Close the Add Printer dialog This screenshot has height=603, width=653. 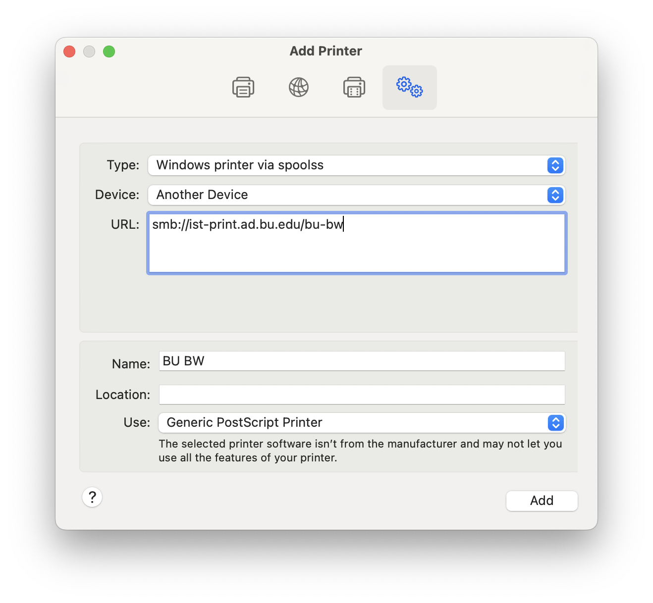[x=69, y=51]
